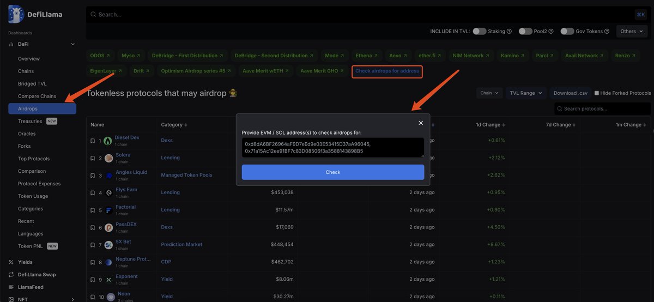Click the blue Check button
The width and height of the screenshot is (654, 302).
[x=333, y=172]
